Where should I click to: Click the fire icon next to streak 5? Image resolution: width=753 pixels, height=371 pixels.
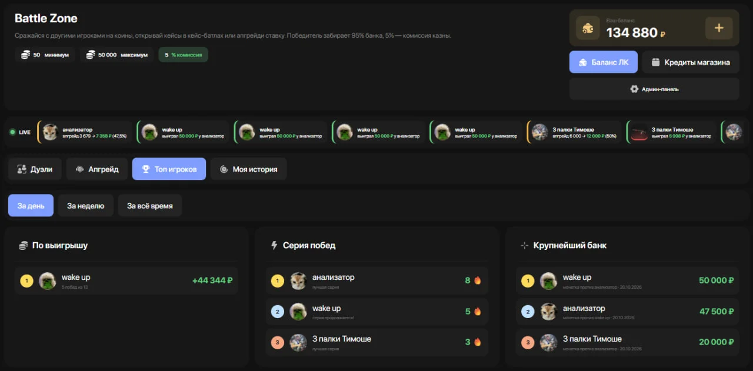click(478, 312)
